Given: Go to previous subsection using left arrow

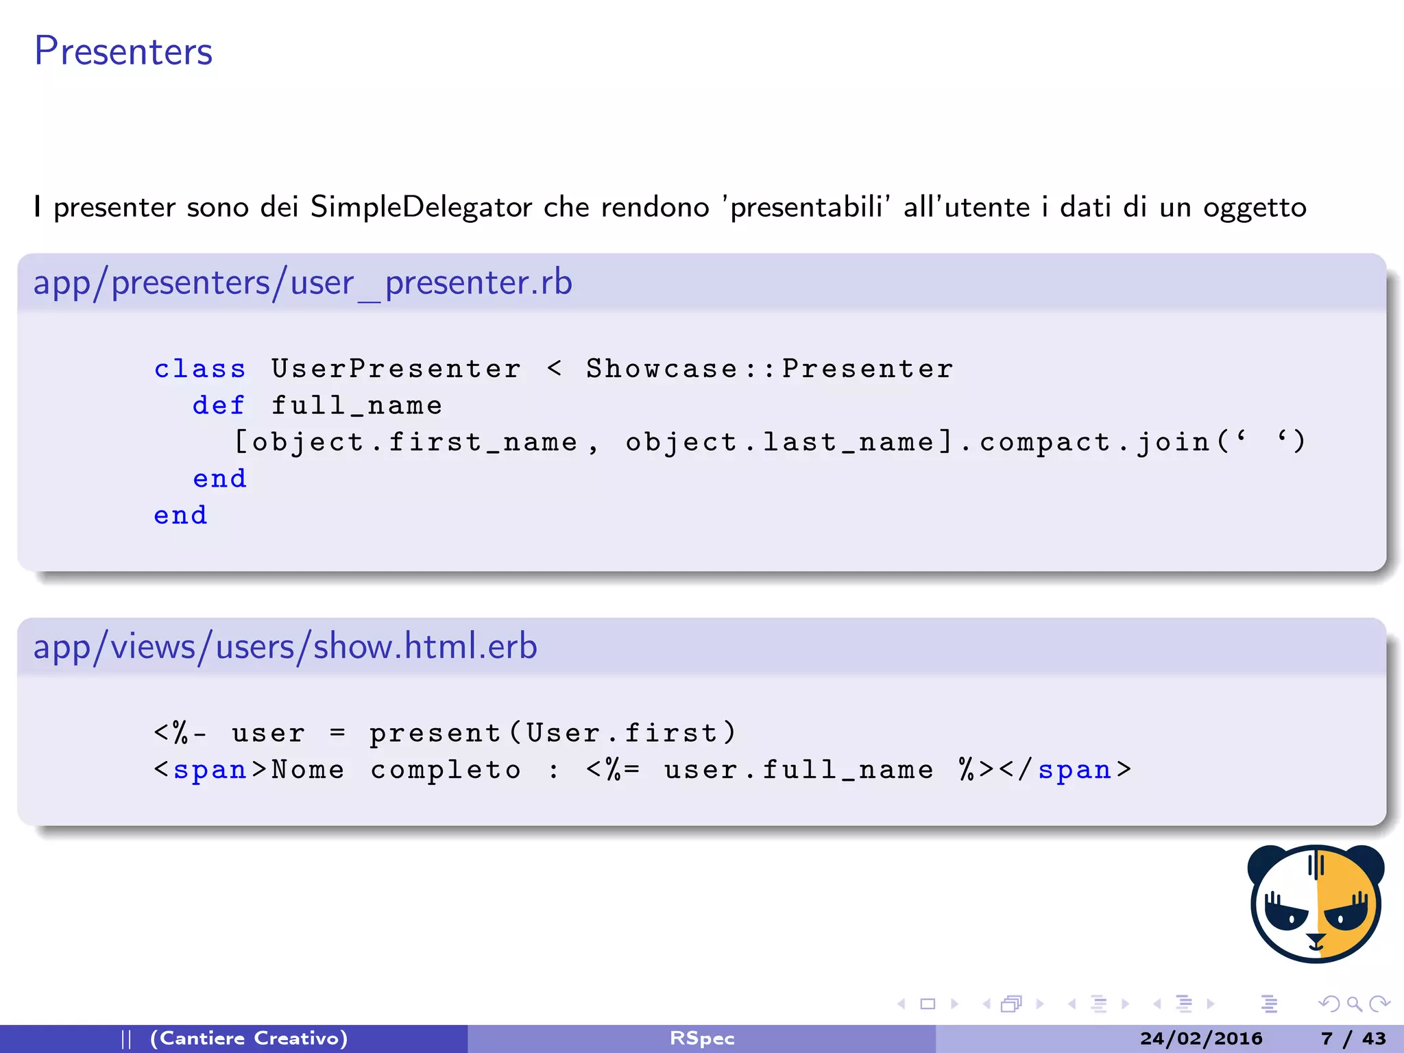Looking at the screenshot, I should 1072,1004.
